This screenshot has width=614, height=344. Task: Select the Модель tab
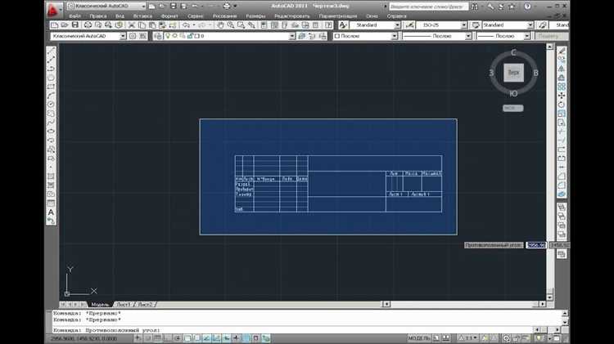tap(100, 304)
